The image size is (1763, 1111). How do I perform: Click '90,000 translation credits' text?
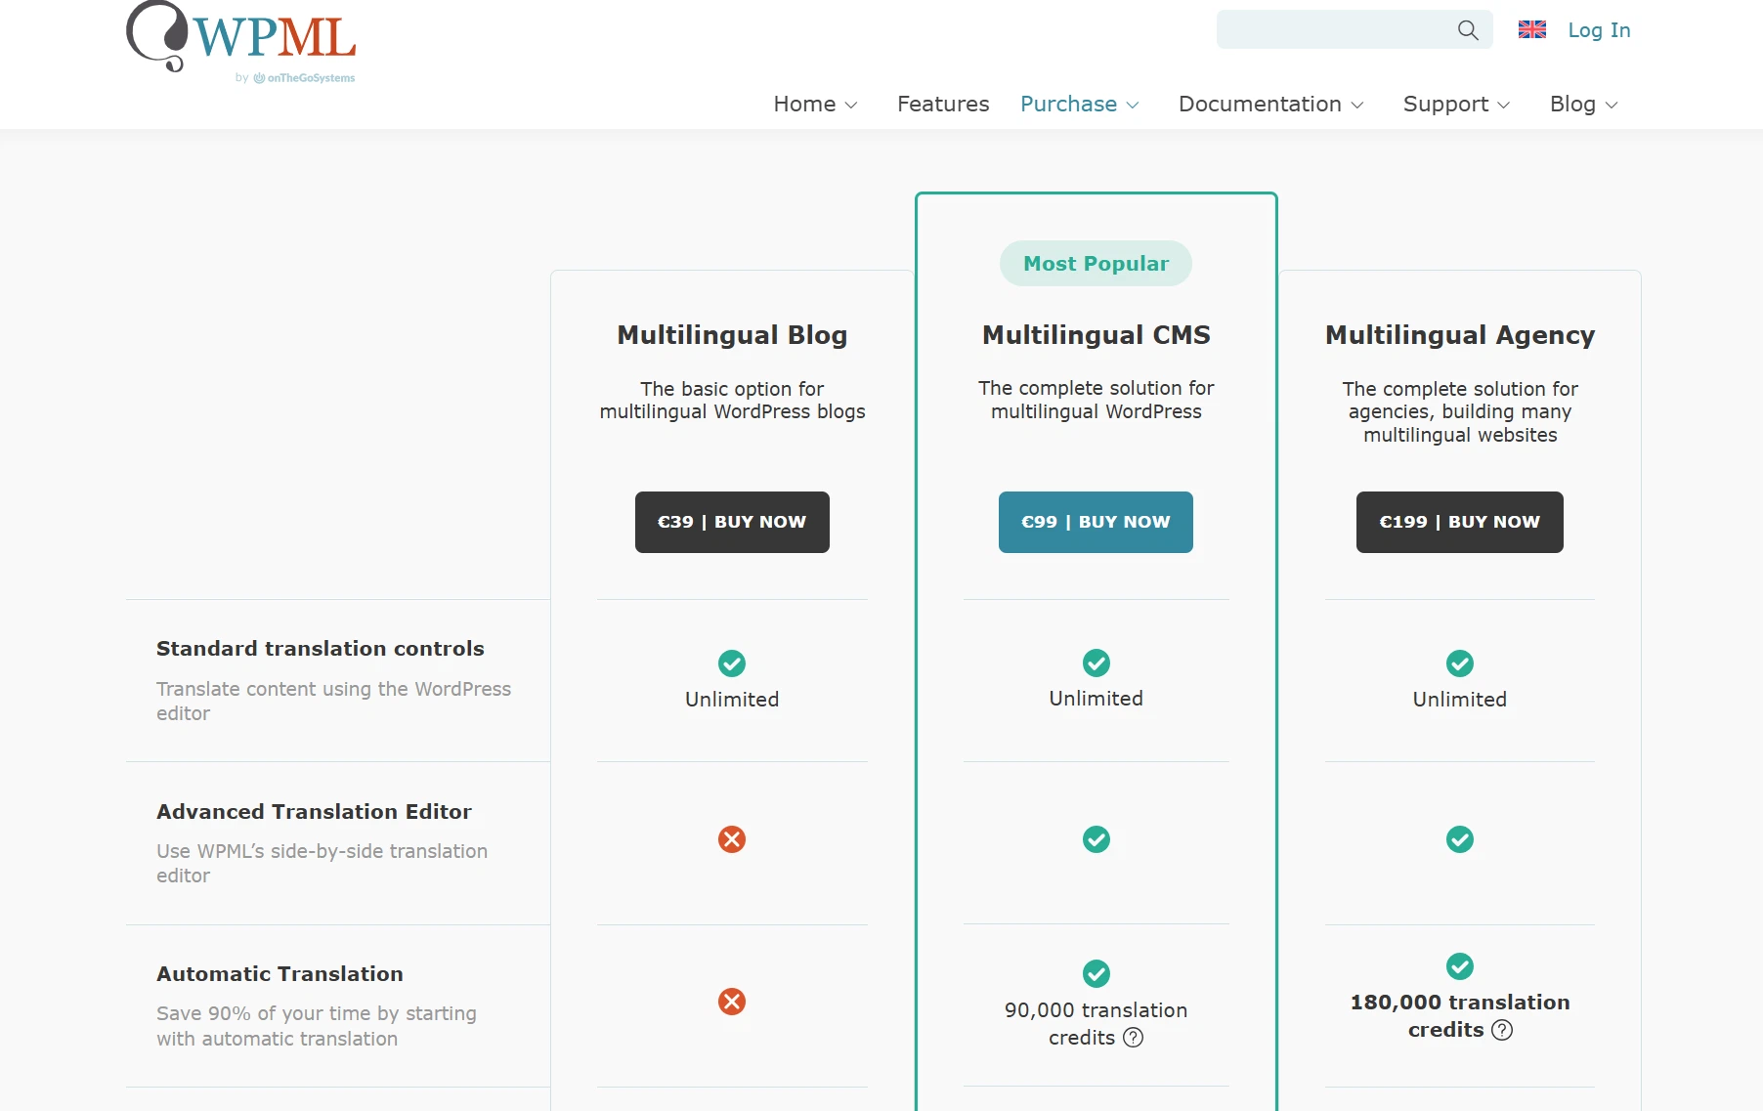(1096, 1024)
